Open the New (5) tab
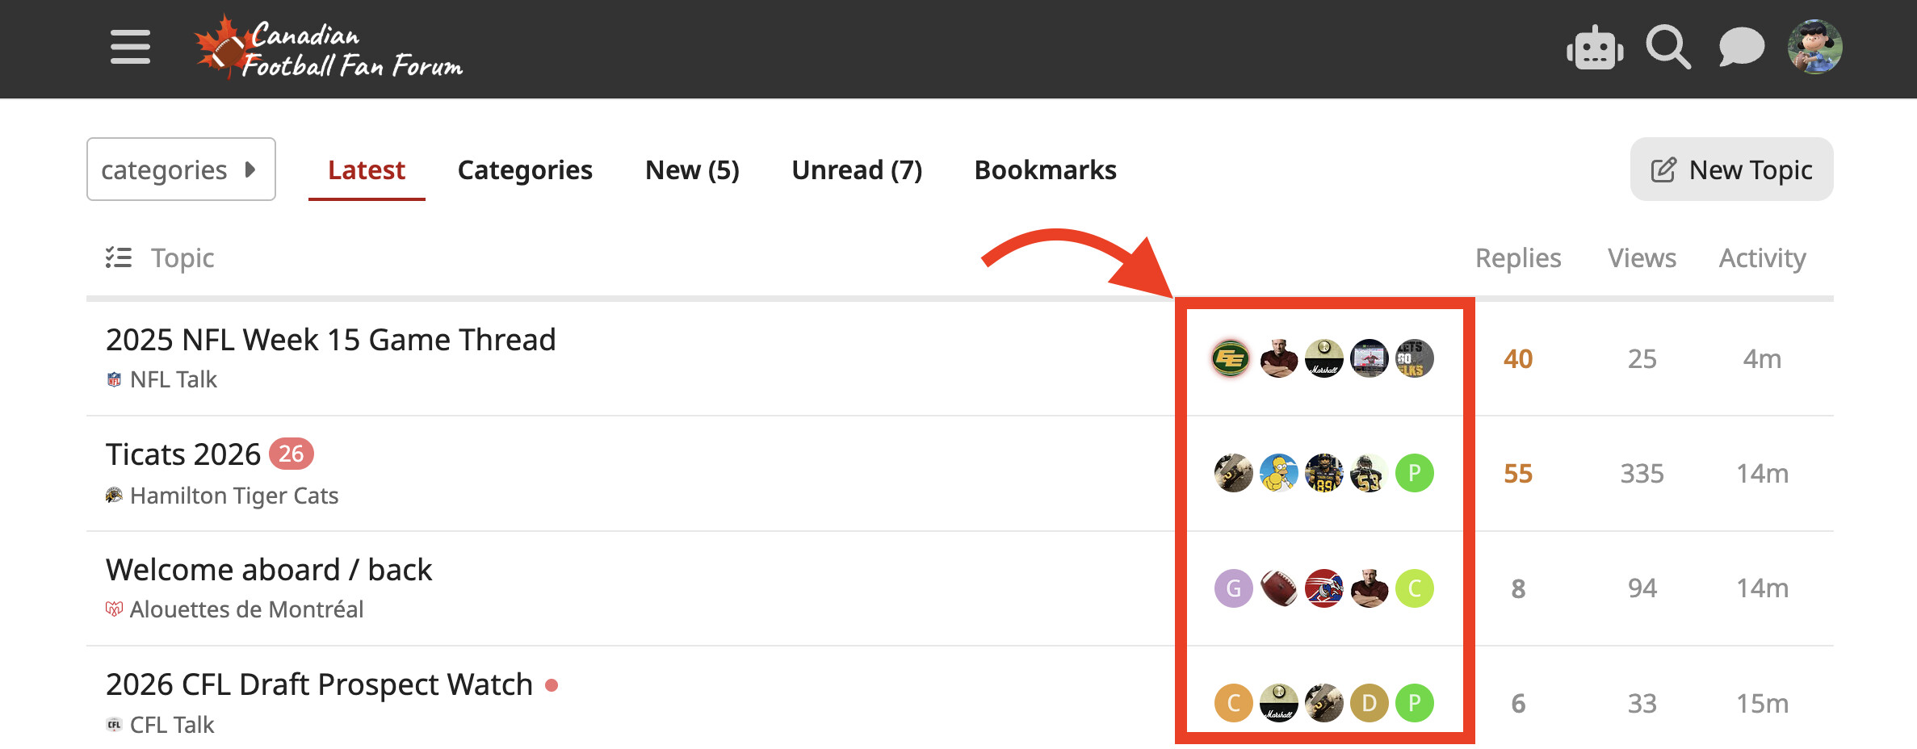 (x=692, y=170)
